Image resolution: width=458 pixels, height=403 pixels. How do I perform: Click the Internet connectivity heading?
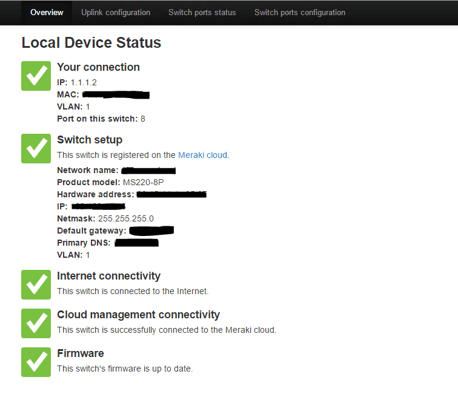[x=108, y=276]
